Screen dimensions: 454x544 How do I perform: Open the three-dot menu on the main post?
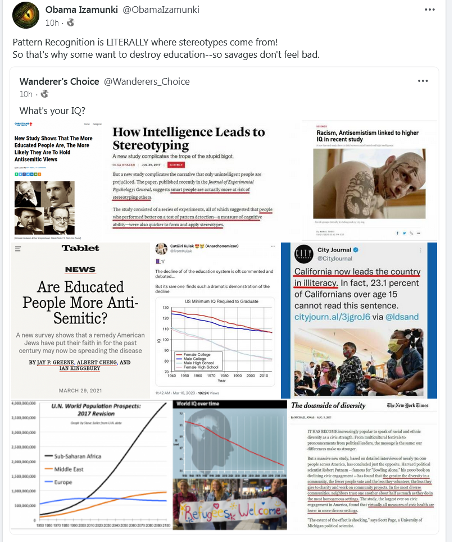pyautogui.click(x=431, y=10)
